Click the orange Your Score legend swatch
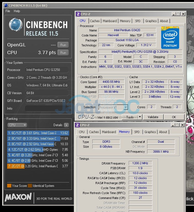 [x=9, y=186]
